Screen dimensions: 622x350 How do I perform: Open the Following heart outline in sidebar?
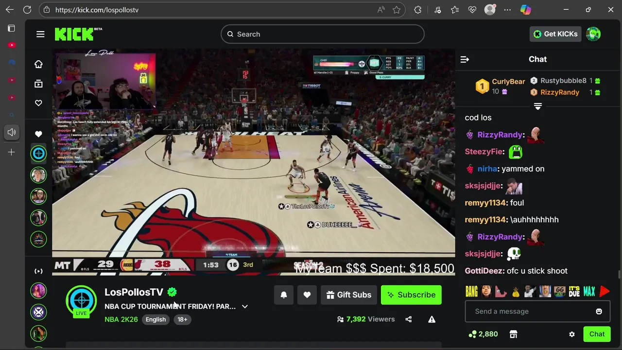tap(38, 103)
